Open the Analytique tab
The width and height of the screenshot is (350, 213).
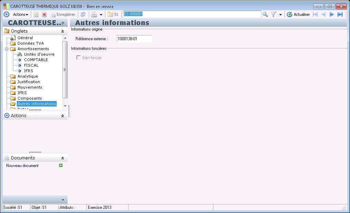[x=28, y=76]
